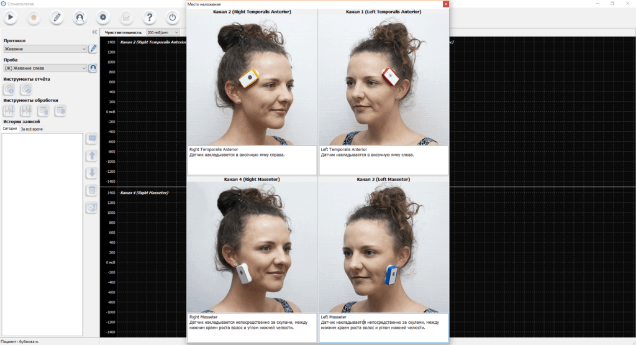Open settings gear in top toolbar

103,17
